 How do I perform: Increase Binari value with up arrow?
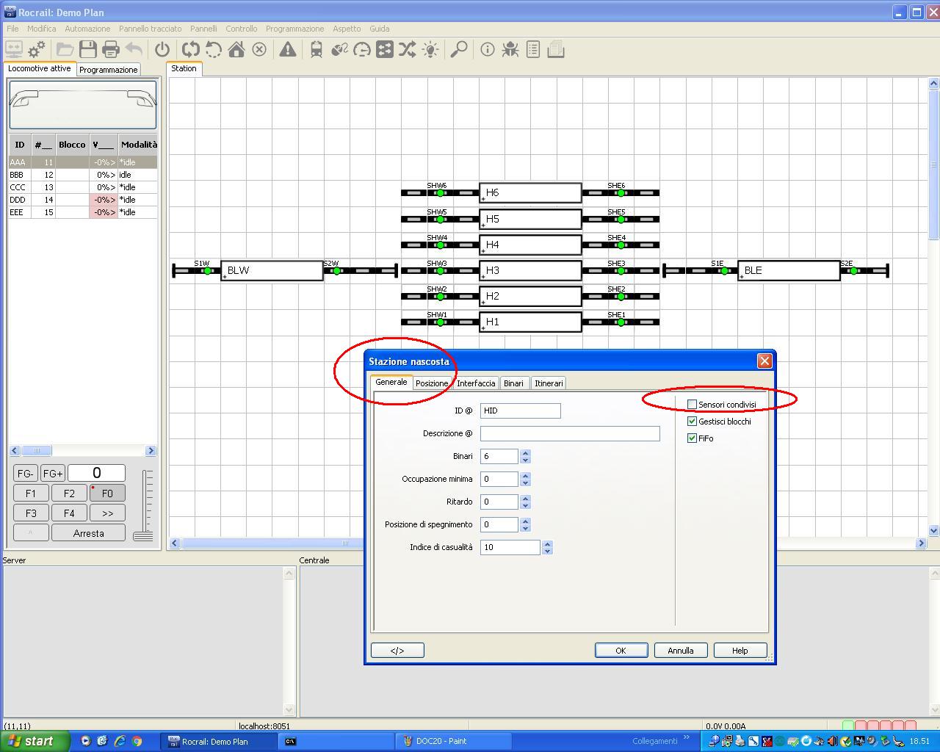[525, 452]
